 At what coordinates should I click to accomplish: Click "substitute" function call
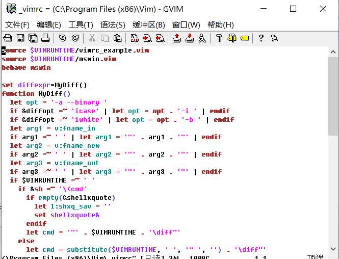pyautogui.click(x=87, y=249)
